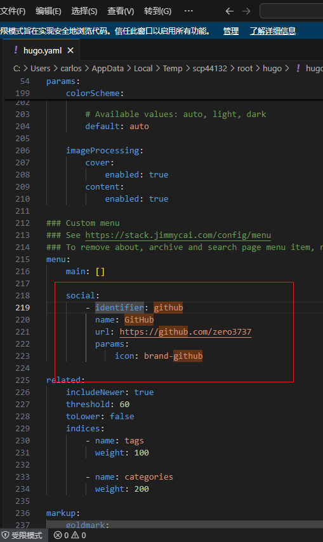The image size is (323, 542).
Task: Open the 文件(F) menu
Action: click(x=13, y=11)
